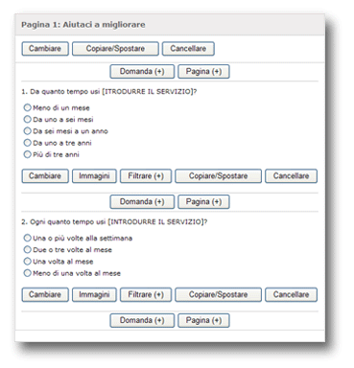Select 'Due o tre volte al mese'
The width and height of the screenshot is (354, 368).
[x=28, y=250]
